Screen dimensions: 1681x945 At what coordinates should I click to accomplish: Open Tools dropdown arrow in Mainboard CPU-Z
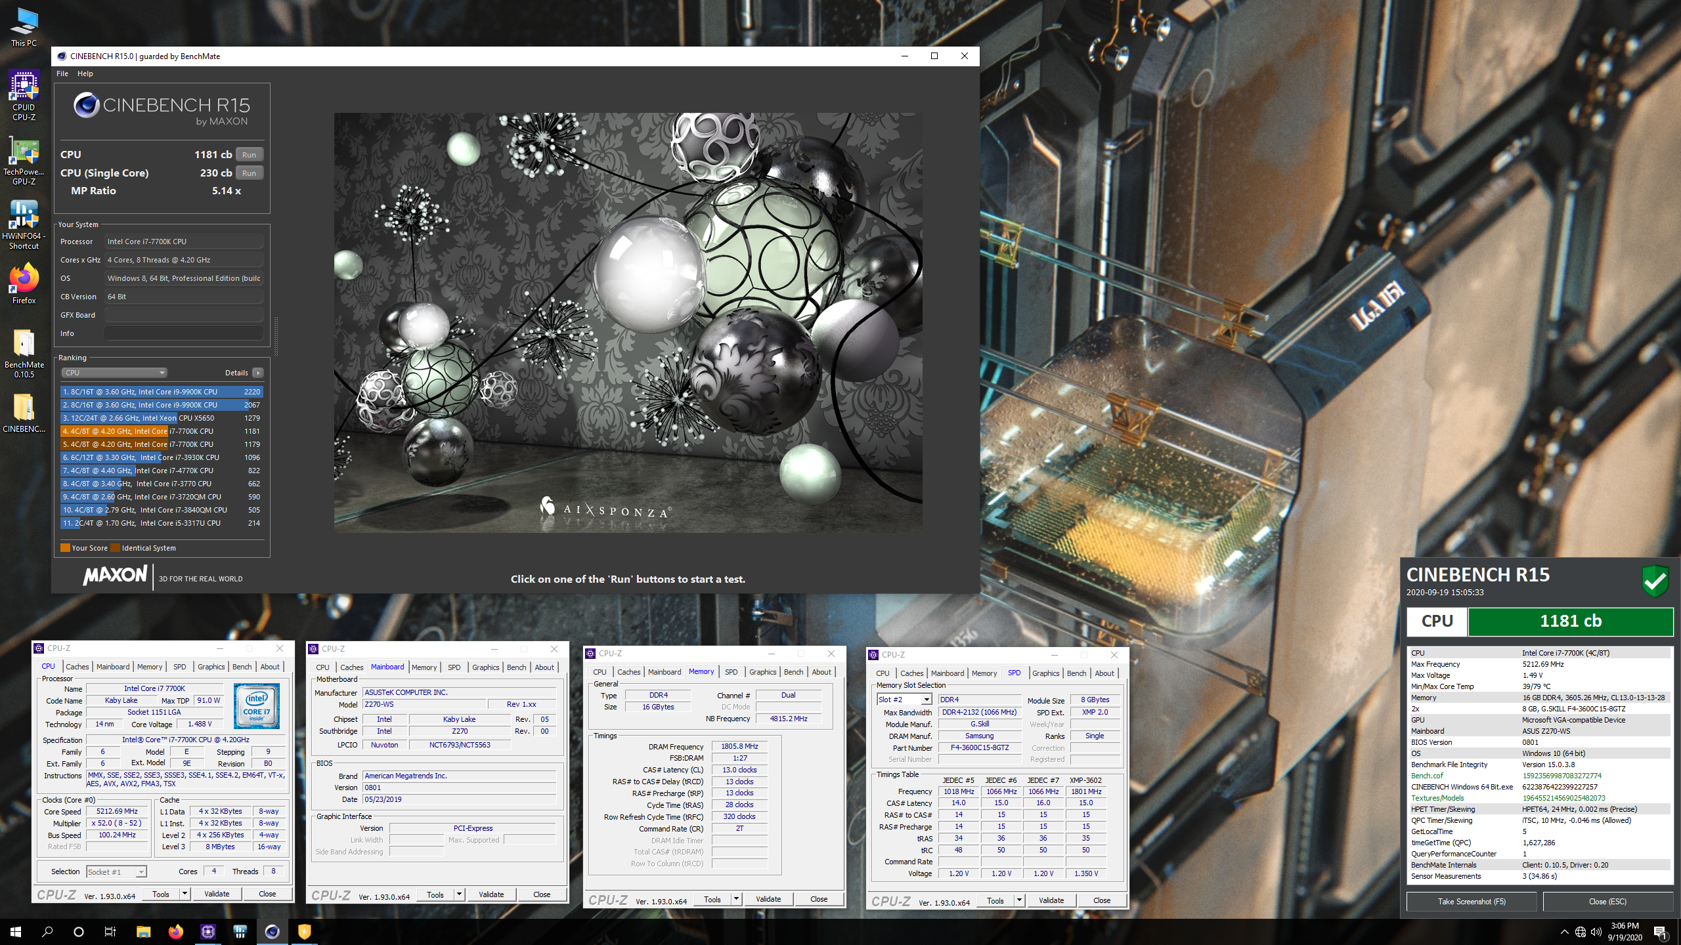point(459,894)
